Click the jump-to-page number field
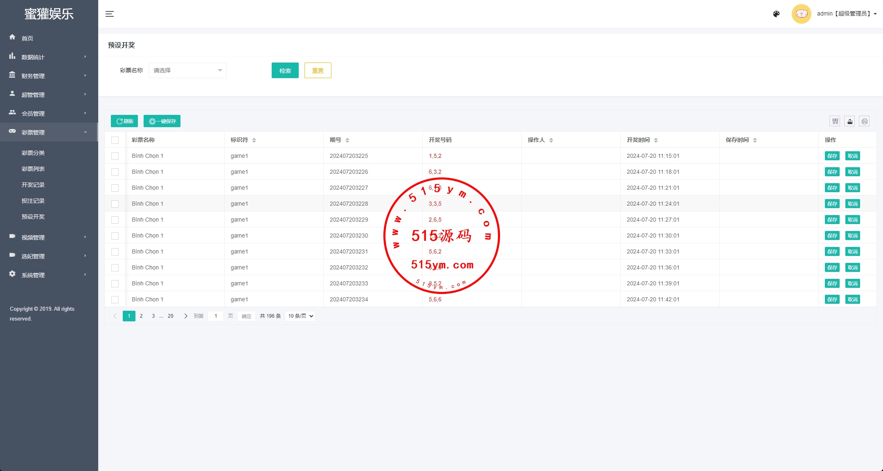Viewport: 883px width, 471px height. point(216,316)
